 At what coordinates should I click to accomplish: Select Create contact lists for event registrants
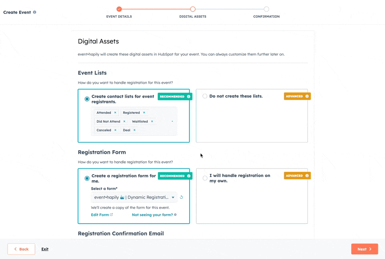click(x=87, y=99)
